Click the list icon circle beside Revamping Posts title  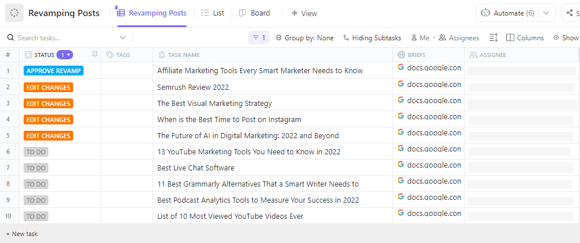point(14,13)
